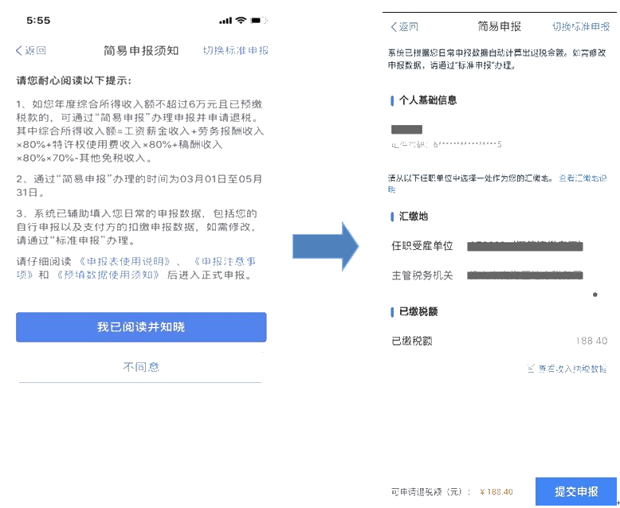Select the 任职受雇单位 row
This screenshot has width=620, height=508.
(x=499, y=246)
